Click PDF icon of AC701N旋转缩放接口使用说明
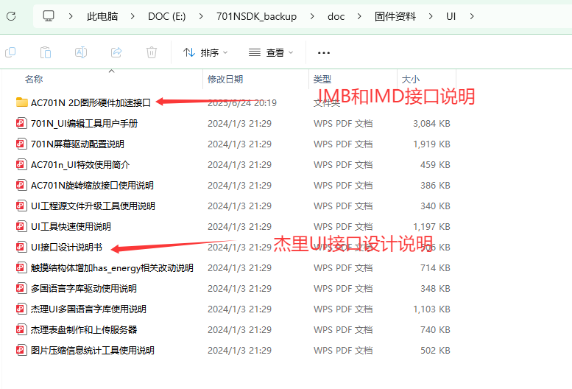The height and width of the screenshot is (389, 572). pyautogui.click(x=21, y=185)
